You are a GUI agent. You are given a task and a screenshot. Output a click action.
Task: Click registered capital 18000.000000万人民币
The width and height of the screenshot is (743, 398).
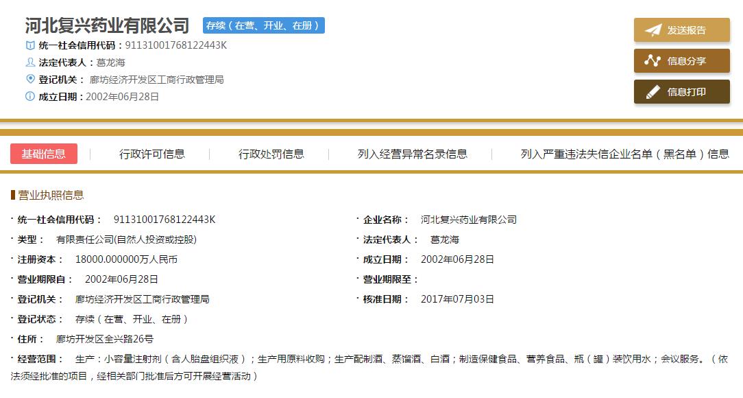127,259
